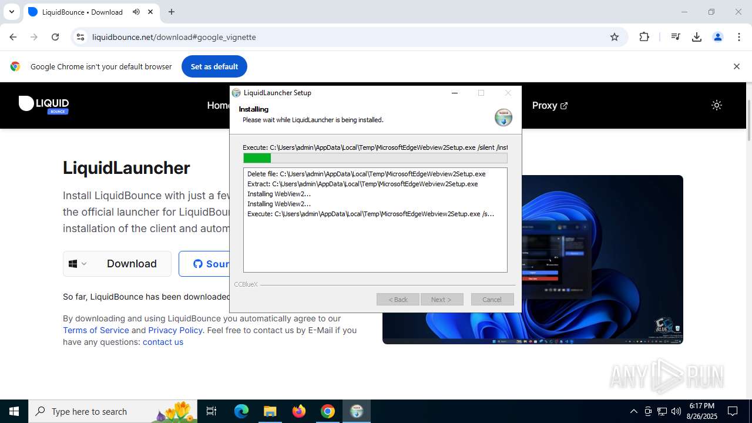Expand the Windows platform dropdown
The width and height of the screenshot is (752, 423).
coord(78,264)
